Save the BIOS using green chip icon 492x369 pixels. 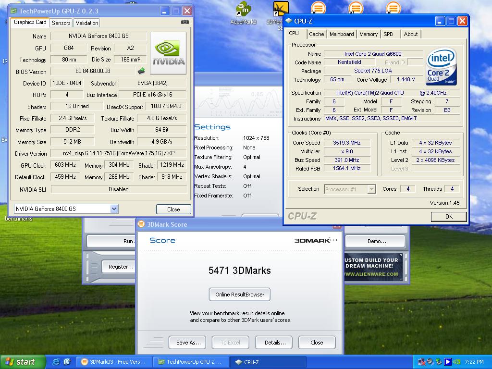142,71
